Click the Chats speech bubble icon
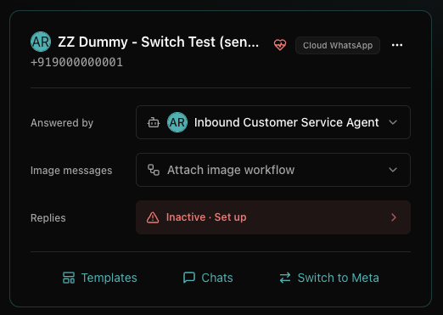The image size is (443, 315). tap(189, 278)
